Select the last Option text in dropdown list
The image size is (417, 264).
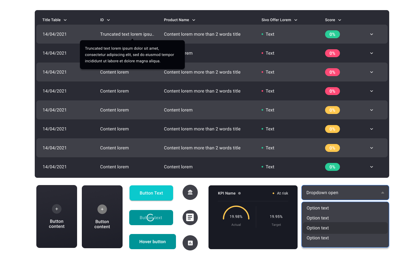[x=317, y=238]
